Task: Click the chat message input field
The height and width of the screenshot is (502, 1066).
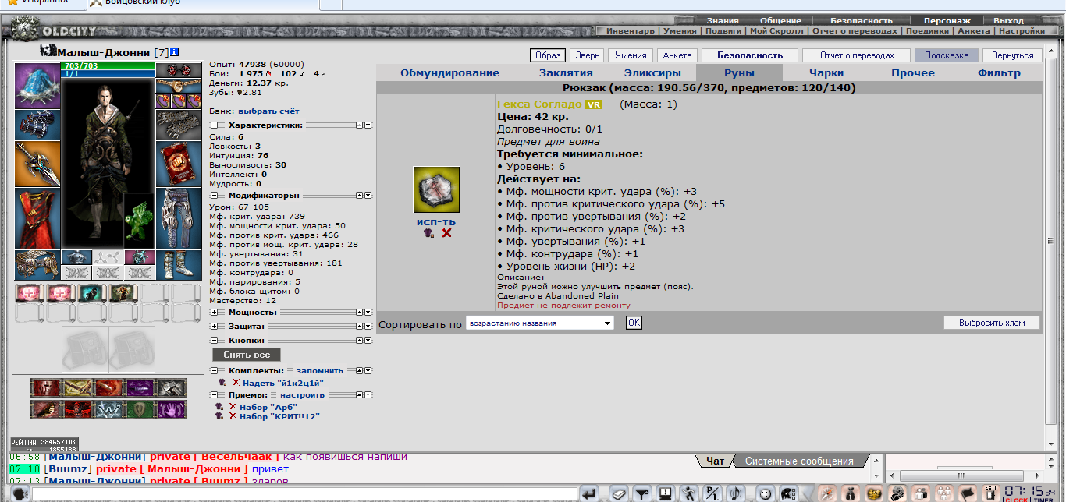Action: (x=304, y=494)
